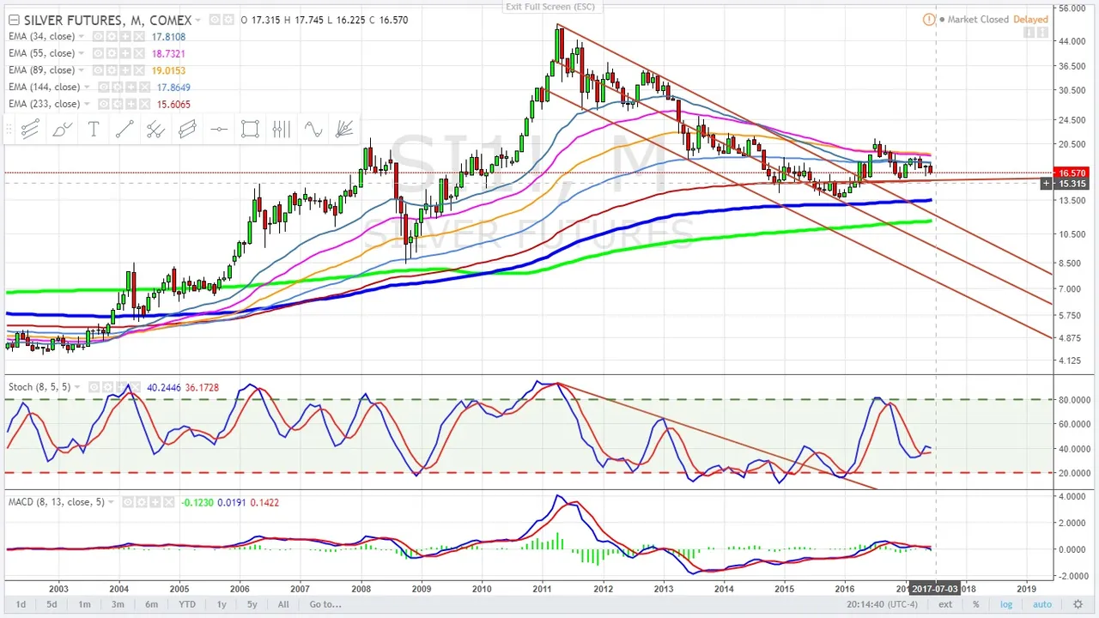Open the SILVER FUTURES title dropdown arrow
1099x618 pixels.
[x=197, y=20]
